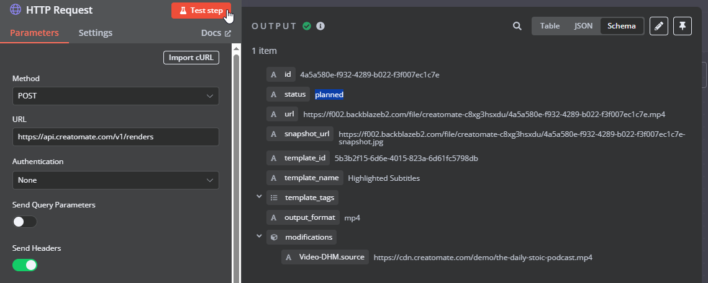708x283 pixels.
Task: Switch to the Settings tab
Action: coord(95,33)
